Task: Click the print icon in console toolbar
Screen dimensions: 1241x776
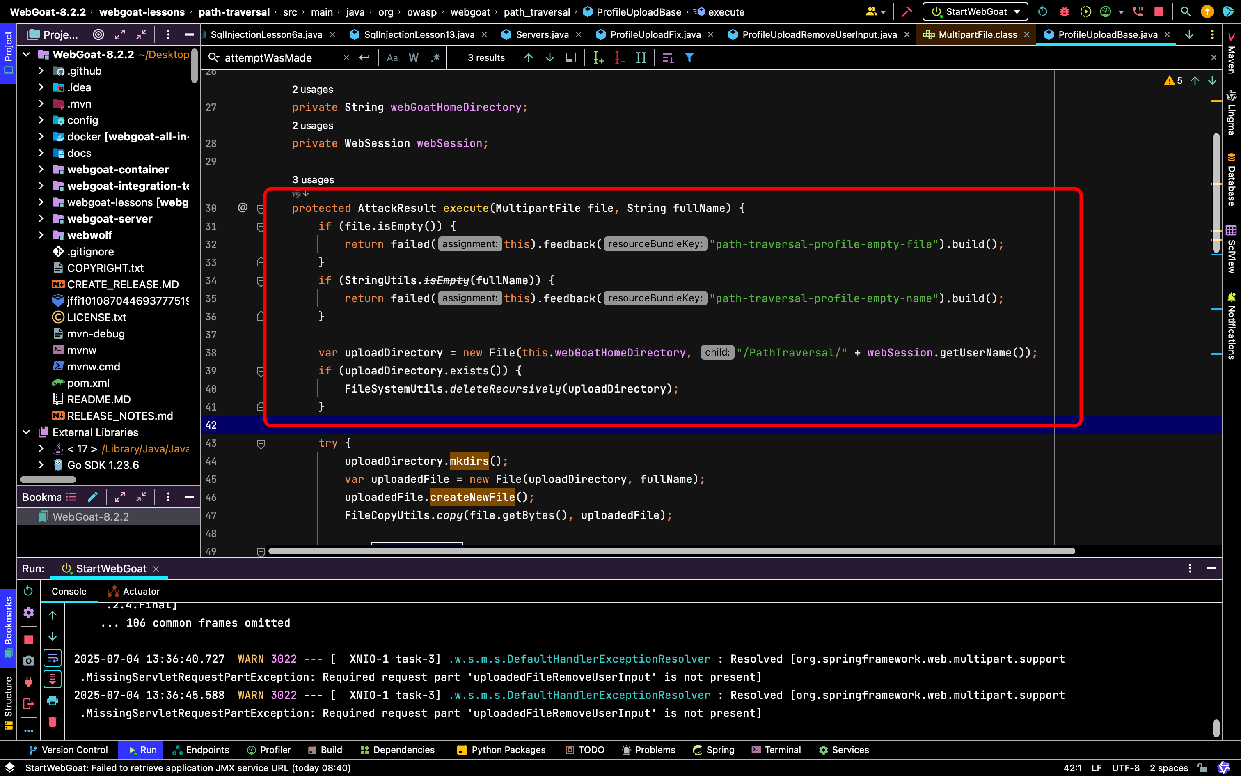Action: pos(52,700)
